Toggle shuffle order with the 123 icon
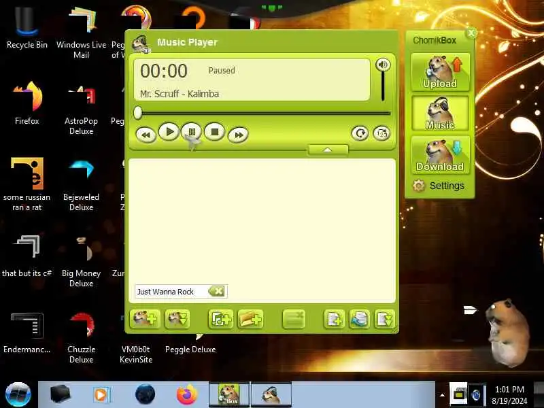Viewport: 544px width, 408px height. (381, 133)
